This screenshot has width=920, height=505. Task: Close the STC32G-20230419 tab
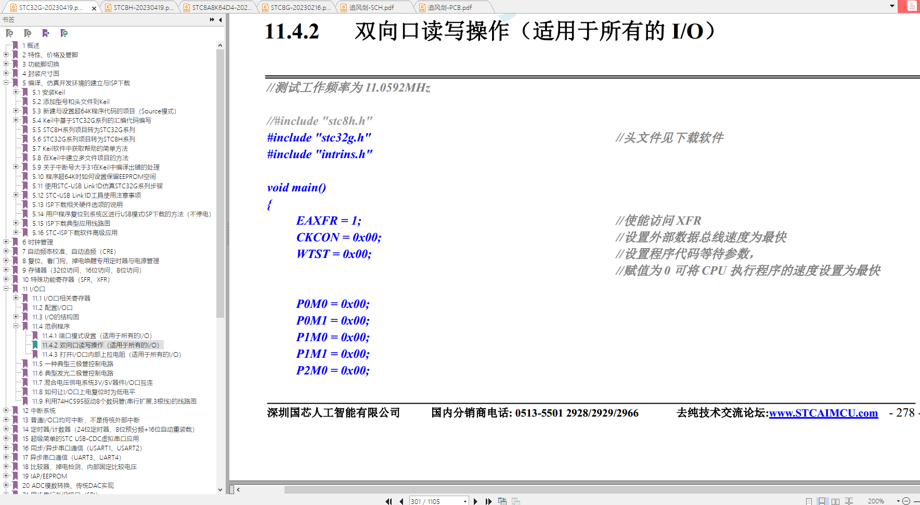(x=94, y=8)
